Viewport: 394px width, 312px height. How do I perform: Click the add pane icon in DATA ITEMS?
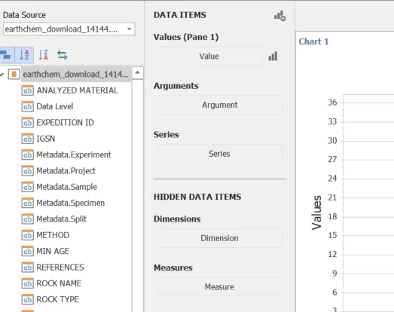280,16
